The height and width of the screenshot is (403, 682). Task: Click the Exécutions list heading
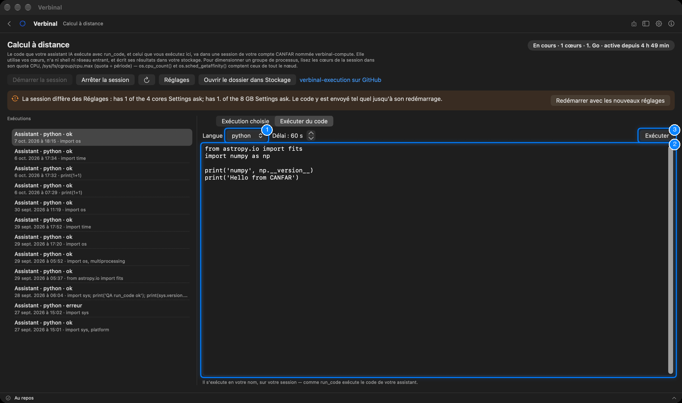pos(19,119)
